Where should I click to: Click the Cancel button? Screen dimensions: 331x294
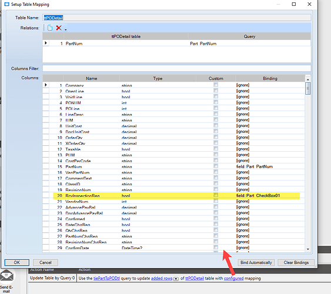click(x=45, y=262)
